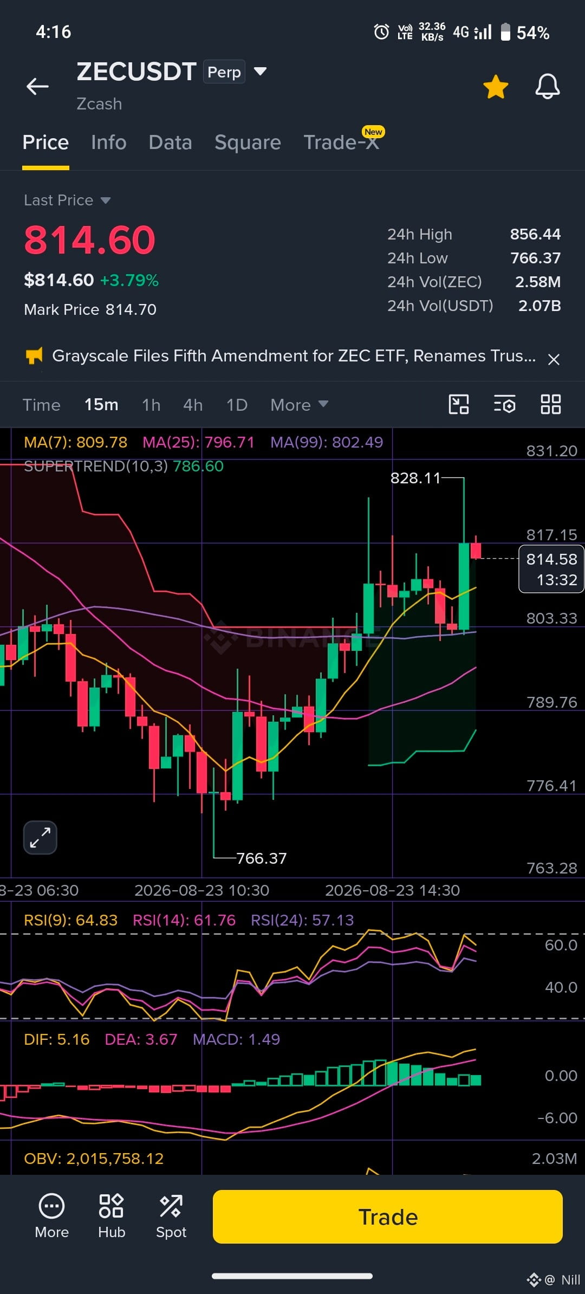
Task: Tap the megaphone announcement icon
Action: [x=34, y=356]
